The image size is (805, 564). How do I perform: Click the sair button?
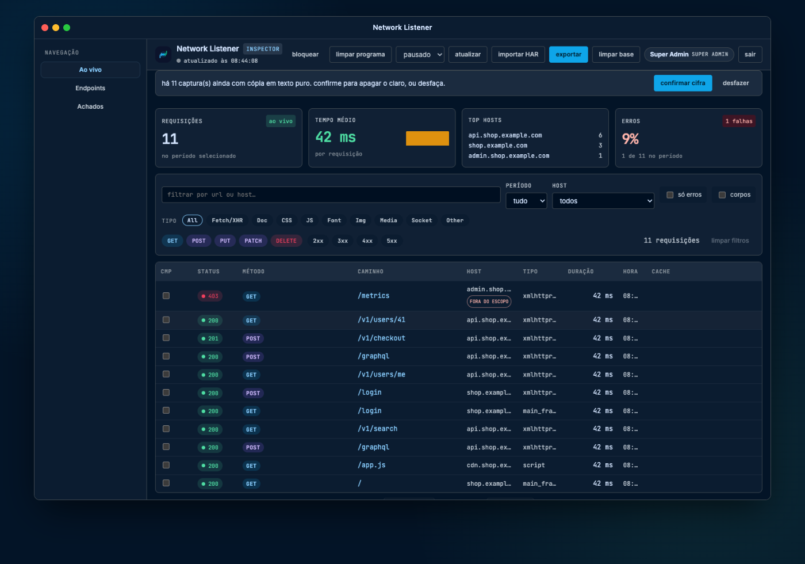750,55
